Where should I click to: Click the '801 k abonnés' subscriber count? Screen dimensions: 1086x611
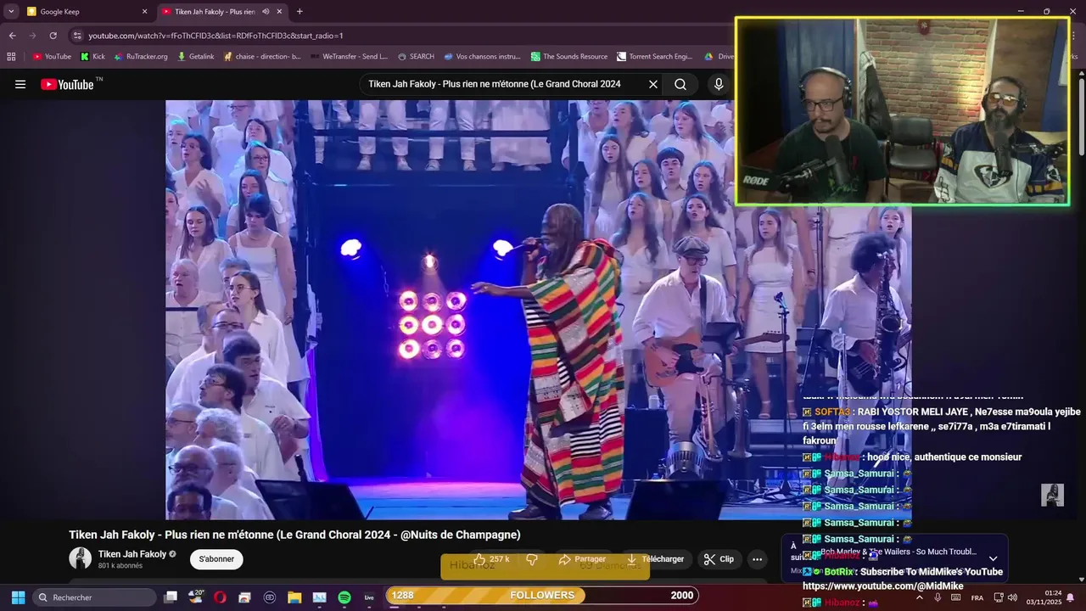pyautogui.click(x=120, y=566)
